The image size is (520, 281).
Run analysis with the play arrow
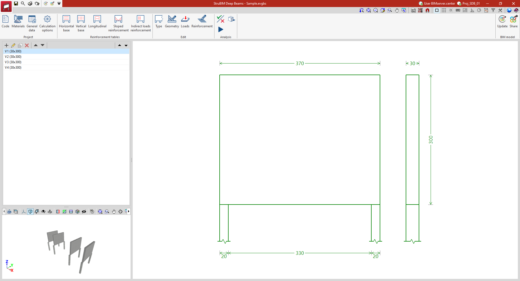coord(221,29)
